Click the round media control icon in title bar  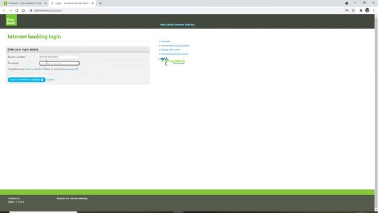[x=347, y=3]
